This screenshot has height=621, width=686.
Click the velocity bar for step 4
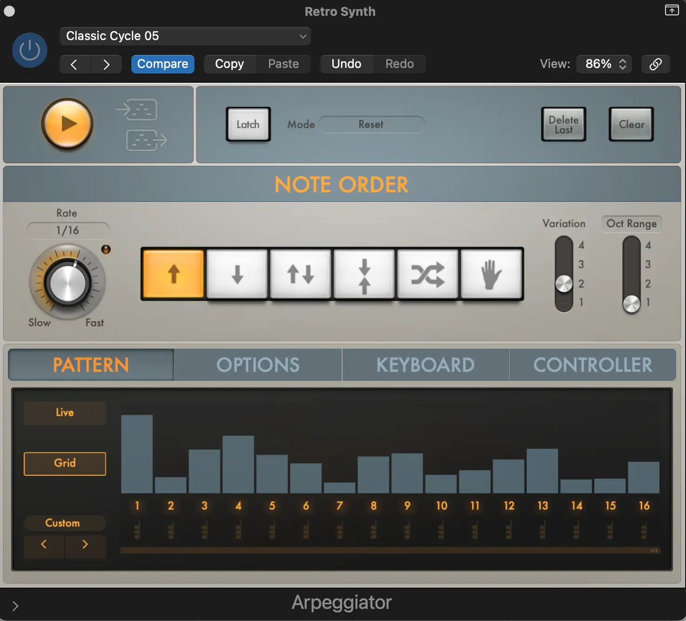pos(238,464)
